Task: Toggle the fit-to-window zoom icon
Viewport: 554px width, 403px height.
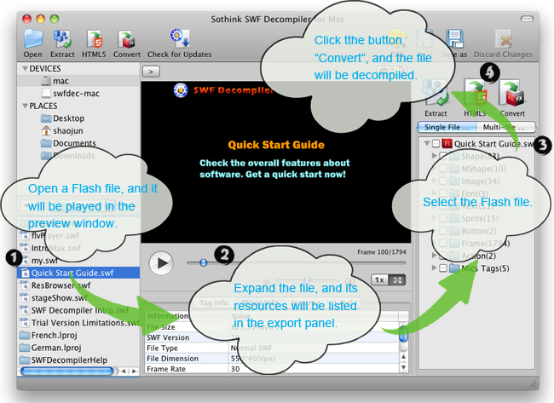Action: 397,280
